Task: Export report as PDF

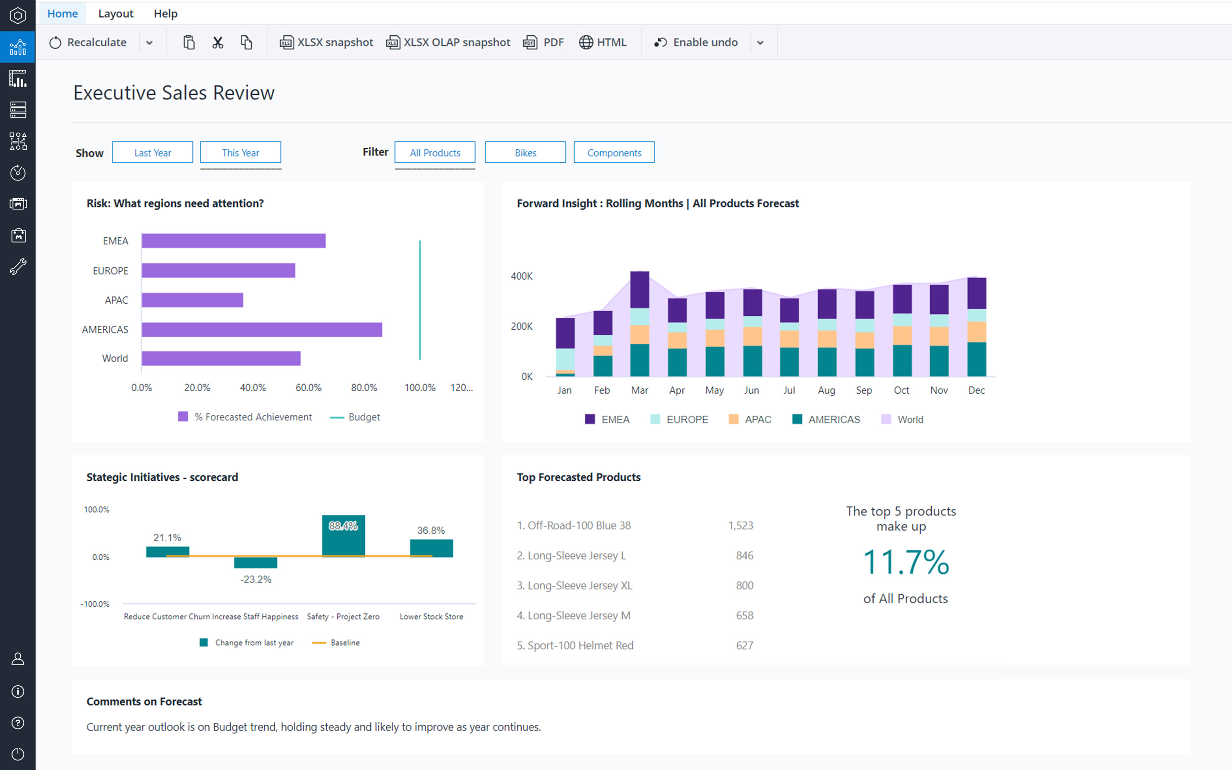Action: [x=544, y=43]
